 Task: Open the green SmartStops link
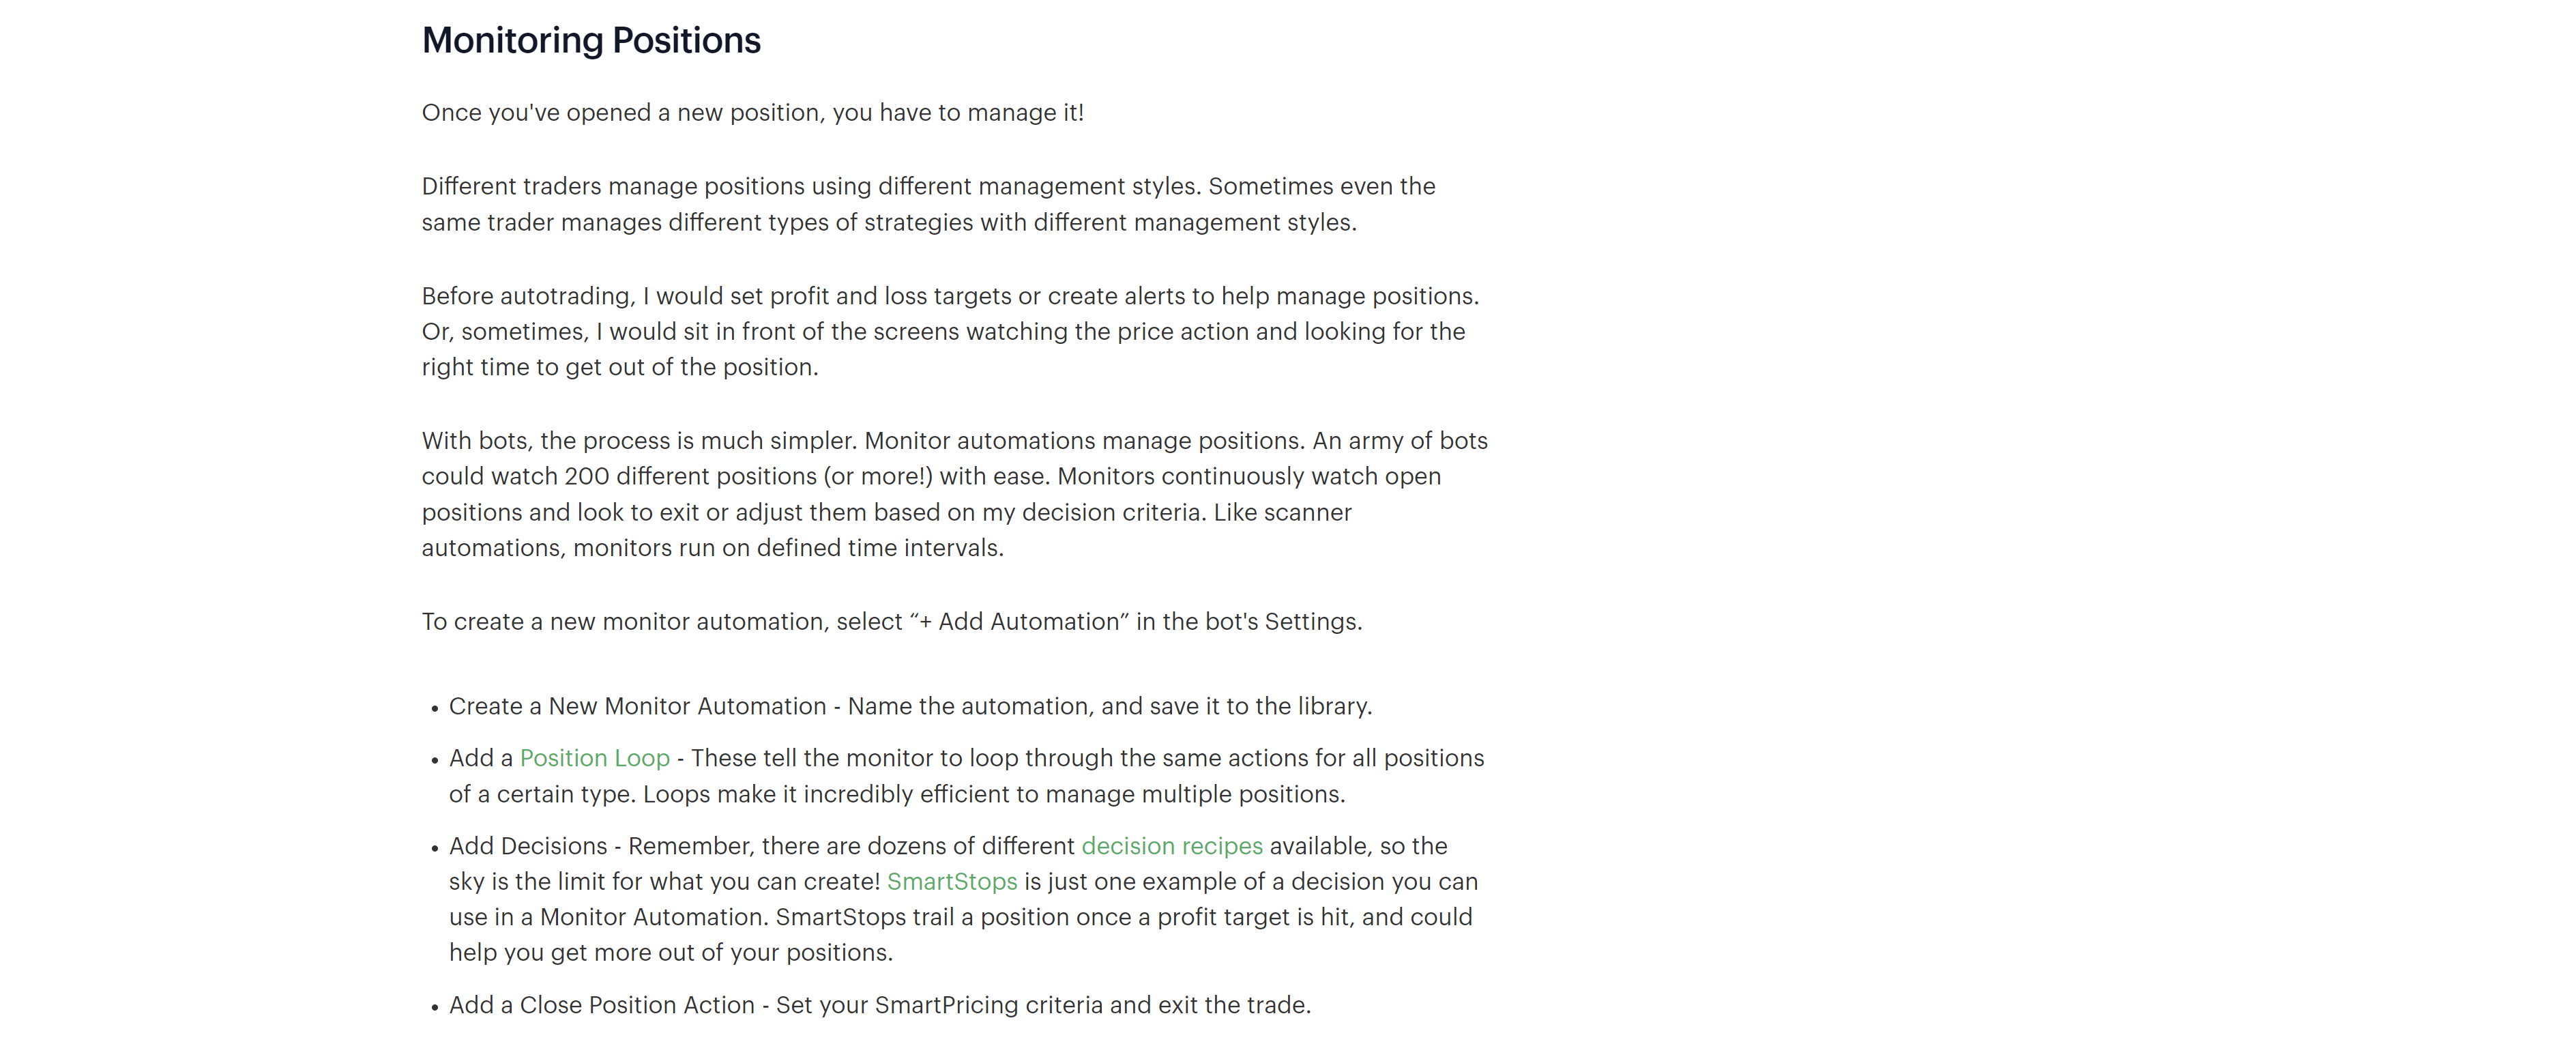pos(951,882)
